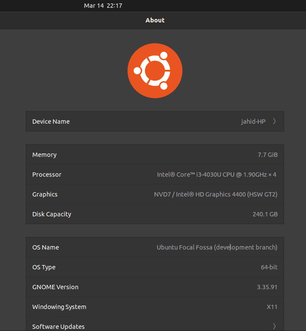The height and width of the screenshot is (331, 306).
Task: Open the Software Updates row
Action: coord(155,324)
